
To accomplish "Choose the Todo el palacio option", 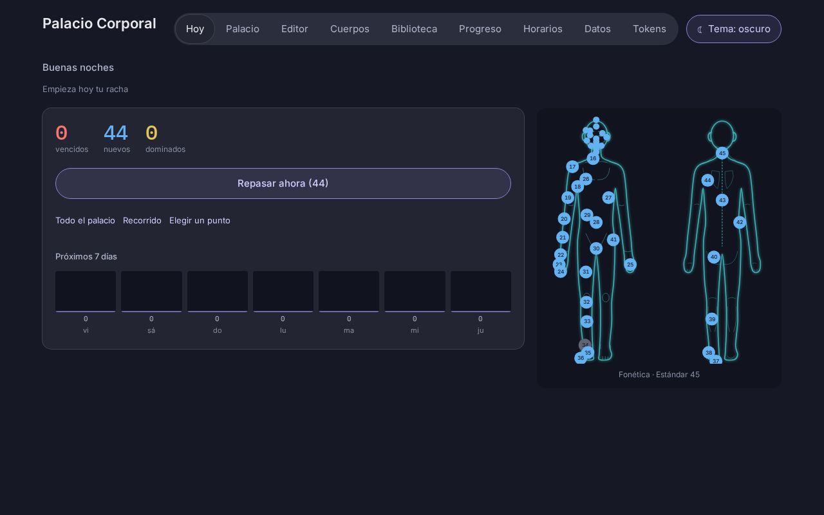I will coord(85,220).
